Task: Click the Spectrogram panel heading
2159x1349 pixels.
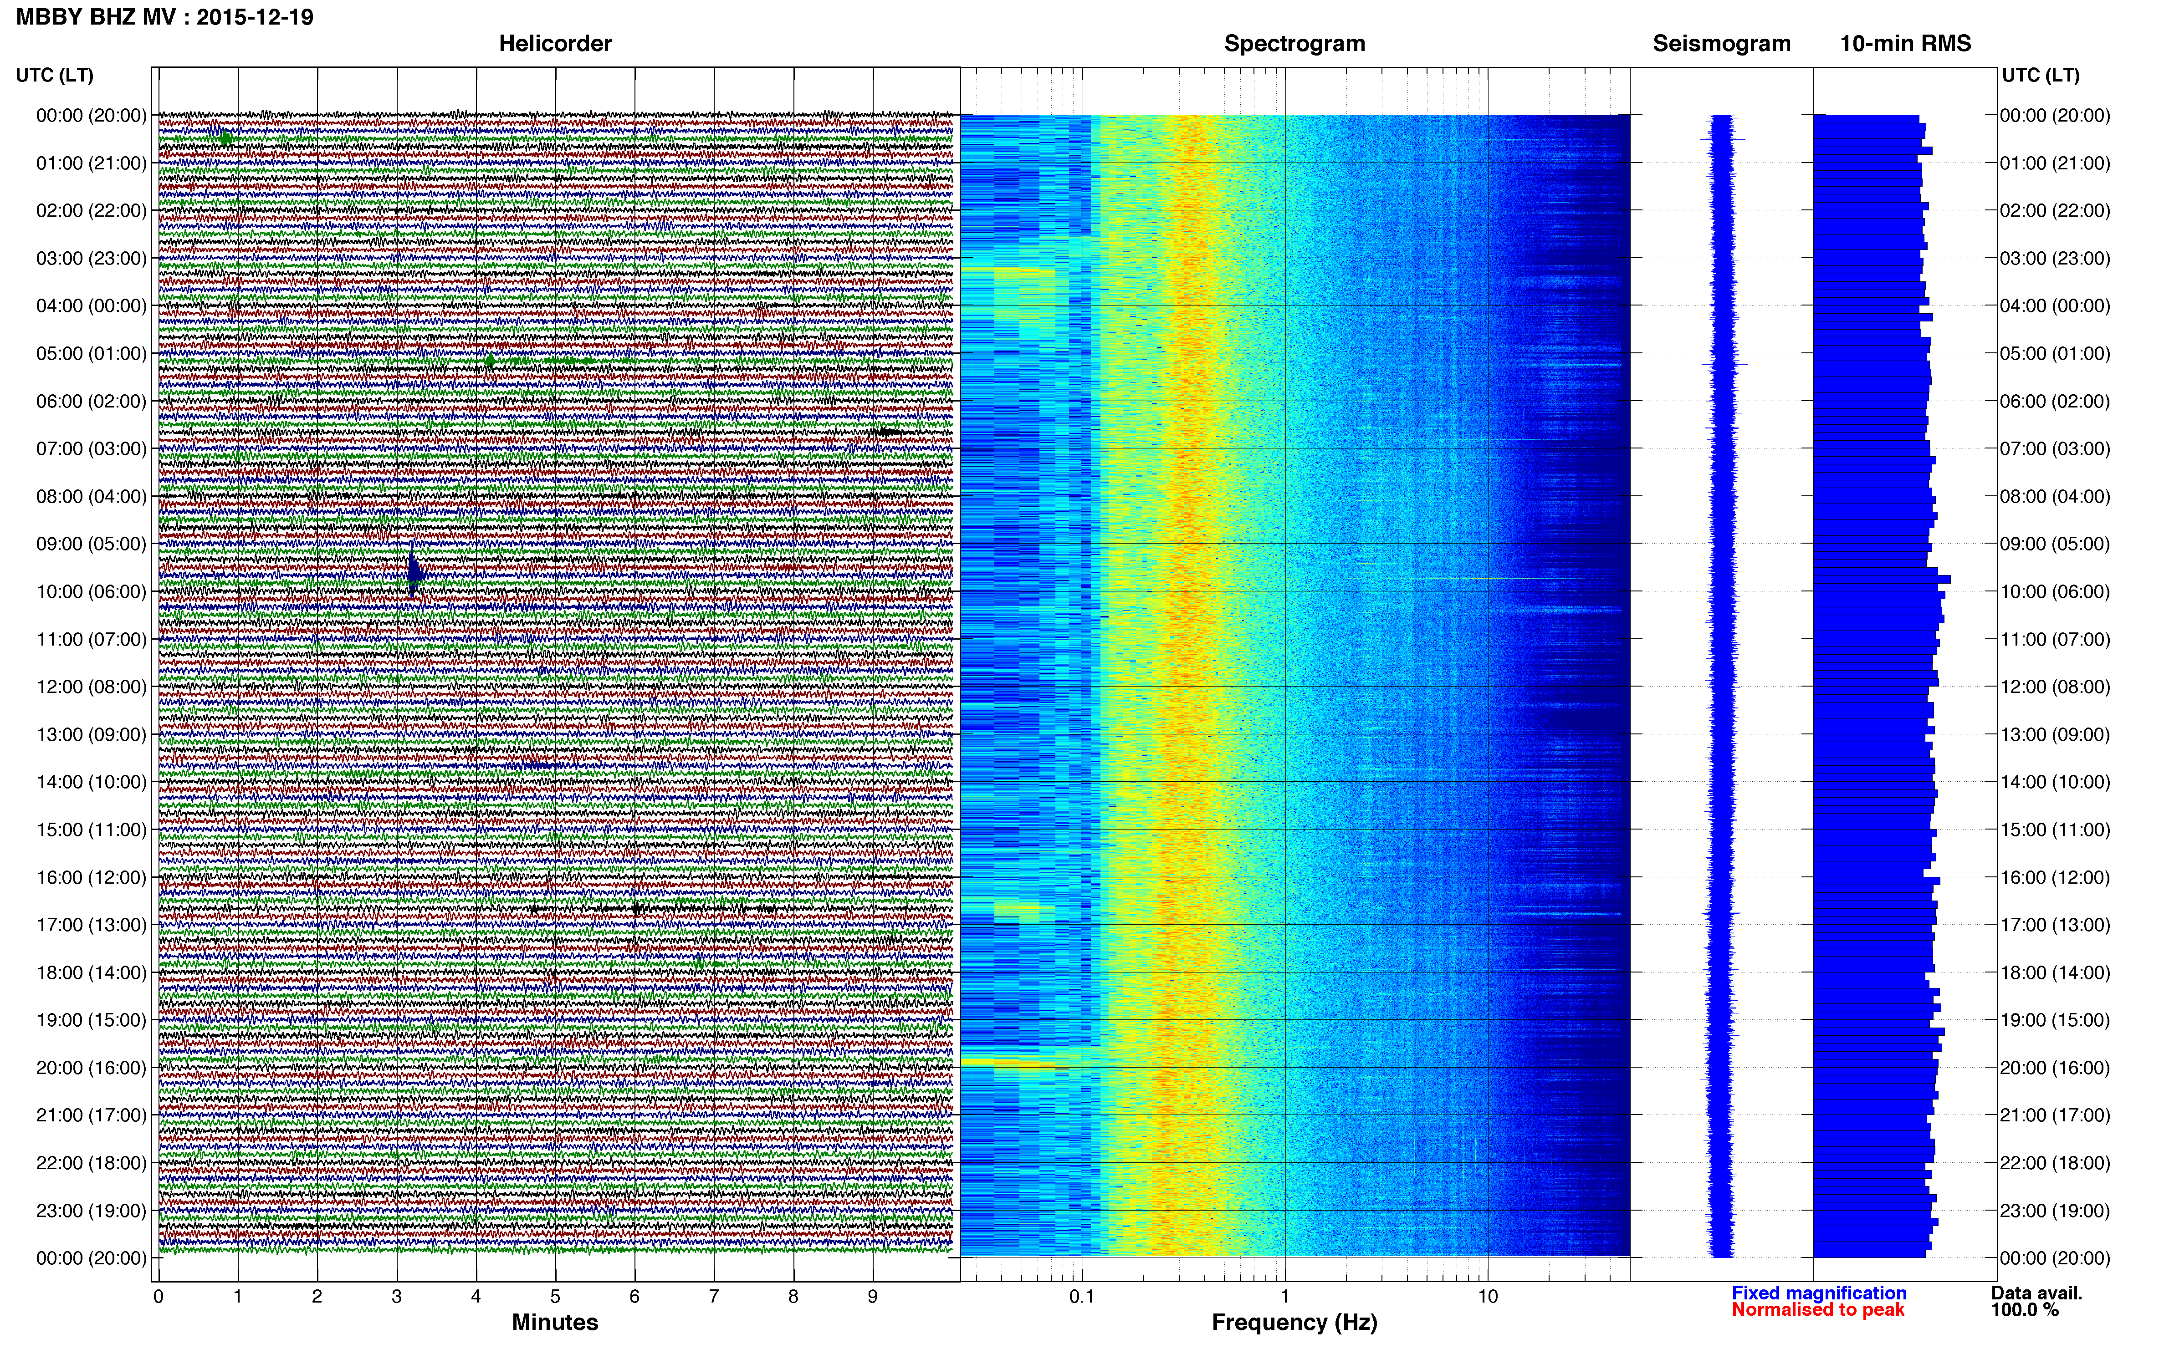Action: pos(1294,44)
